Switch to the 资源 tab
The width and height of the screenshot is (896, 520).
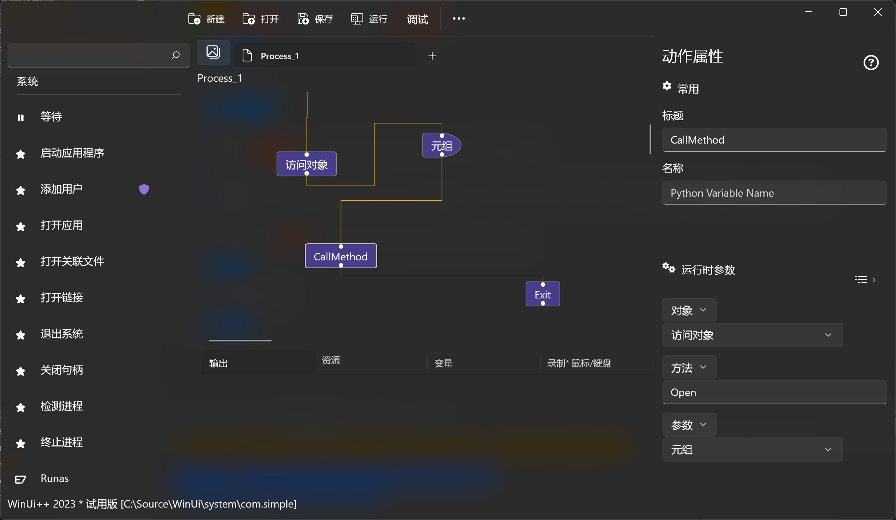[331, 360]
